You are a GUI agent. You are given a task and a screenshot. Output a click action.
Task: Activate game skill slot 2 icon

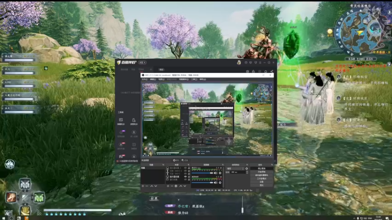pos(25,184)
